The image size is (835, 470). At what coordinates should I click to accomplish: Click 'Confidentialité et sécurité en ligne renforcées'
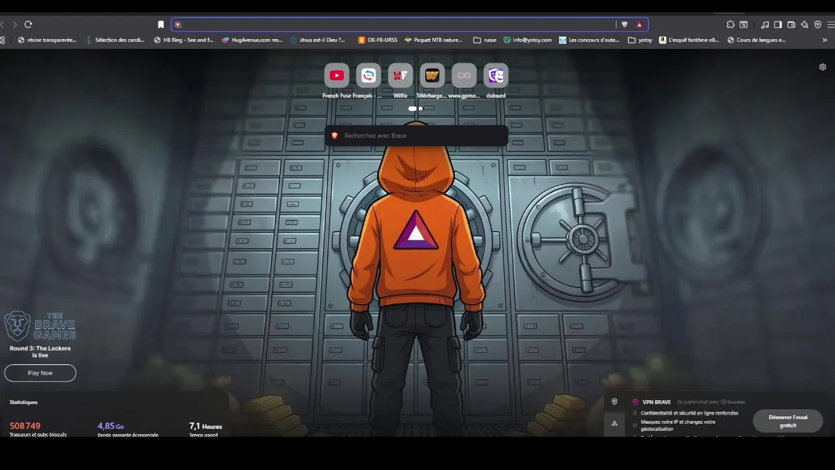coord(690,413)
